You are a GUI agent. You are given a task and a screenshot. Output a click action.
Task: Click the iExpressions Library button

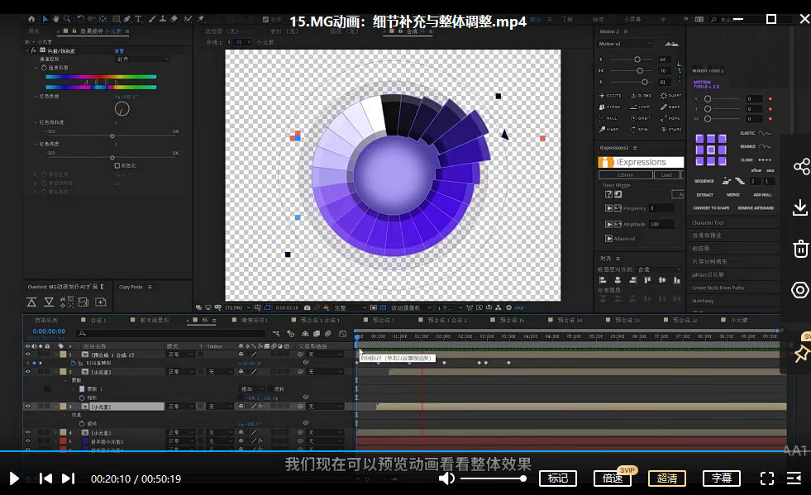point(625,175)
